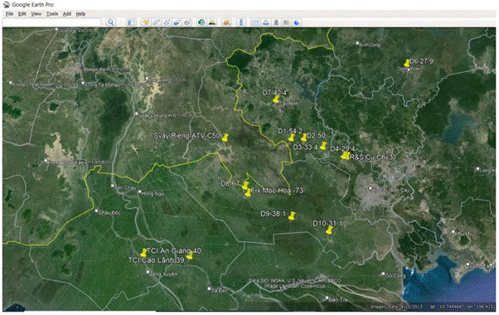Select the D7-42.4 placemark pin
Viewport: 499px width, 315px height.
click(x=276, y=99)
